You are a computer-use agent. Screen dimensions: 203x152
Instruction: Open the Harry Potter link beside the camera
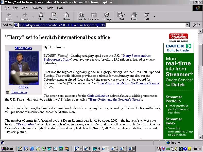19,92
